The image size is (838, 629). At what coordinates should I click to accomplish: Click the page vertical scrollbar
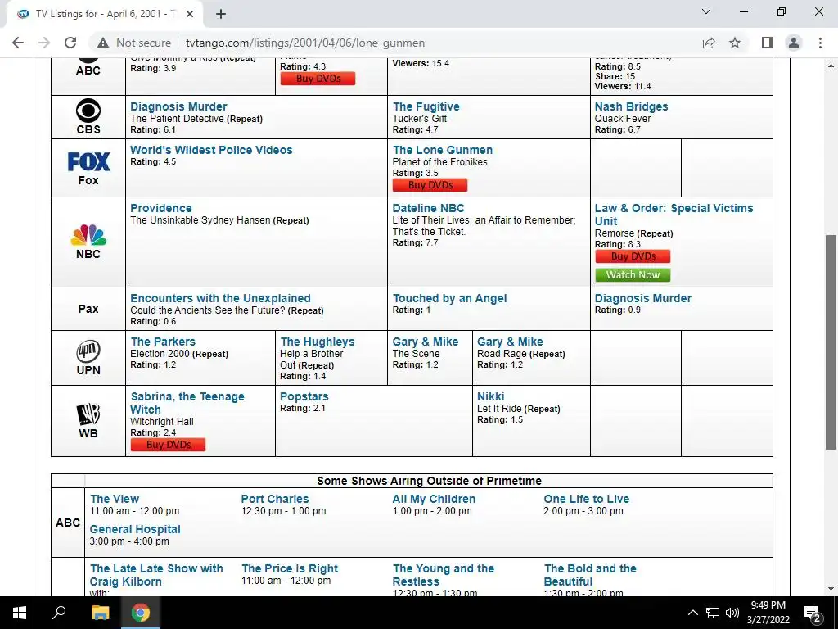point(831,342)
